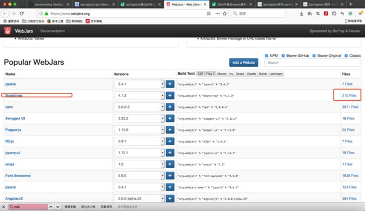Show site info icon in address bar
365x211 pixels.
41,14
